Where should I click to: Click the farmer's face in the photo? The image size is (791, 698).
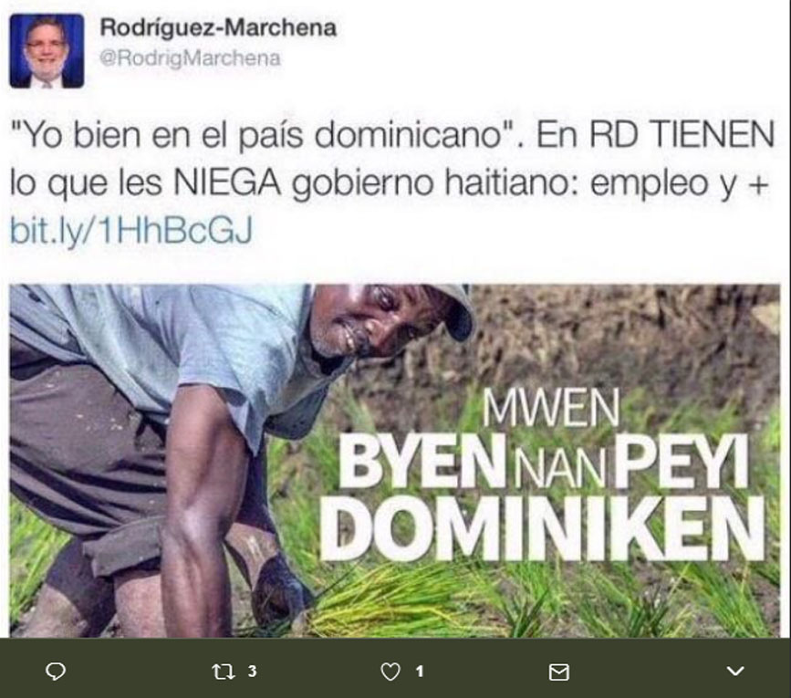tap(373, 321)
